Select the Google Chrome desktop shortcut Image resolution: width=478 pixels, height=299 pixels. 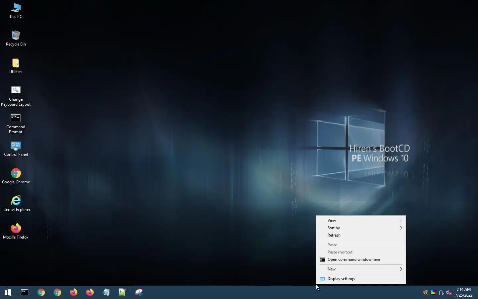pos(16,176)
